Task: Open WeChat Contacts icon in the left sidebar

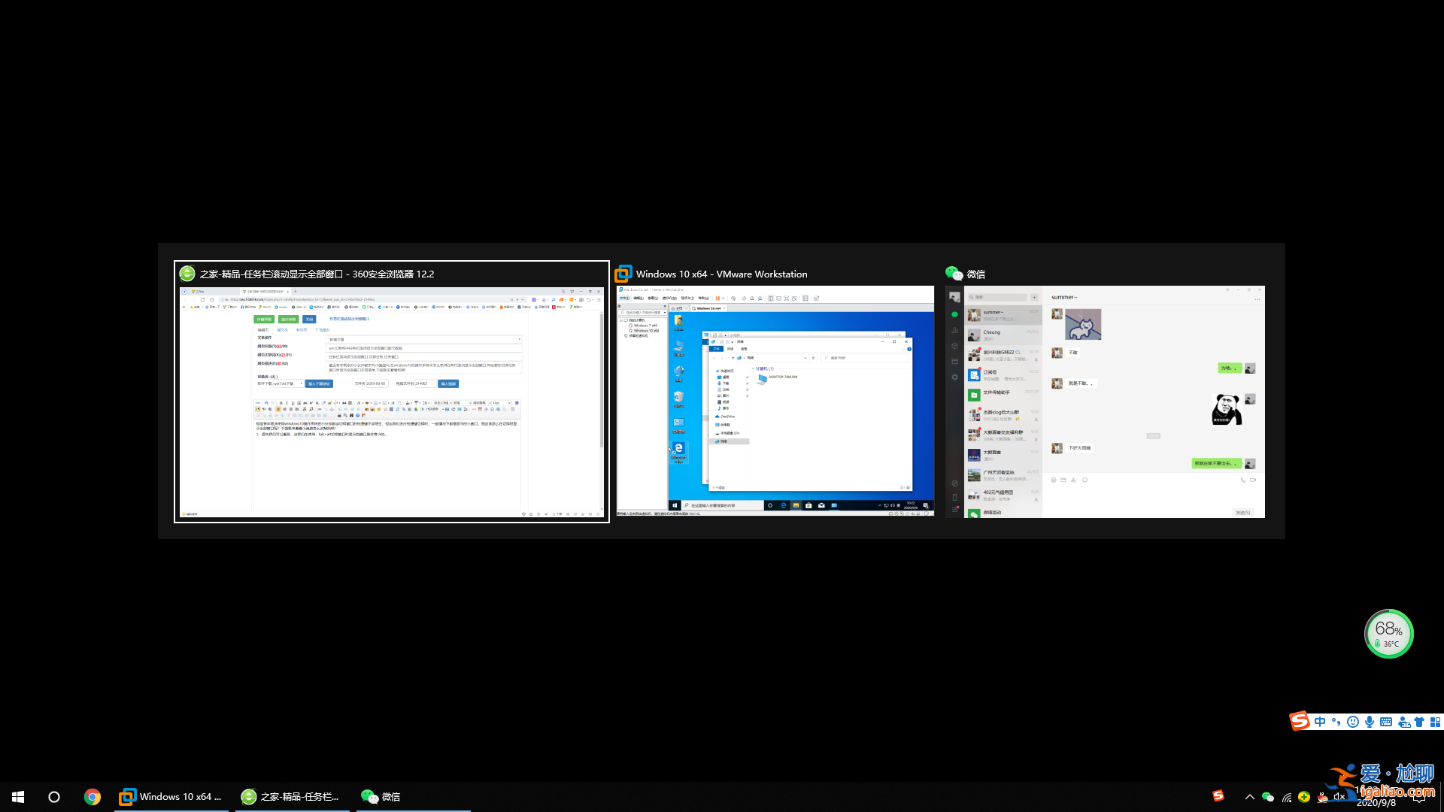Action: pyautogui.click(x=954, y=331)
